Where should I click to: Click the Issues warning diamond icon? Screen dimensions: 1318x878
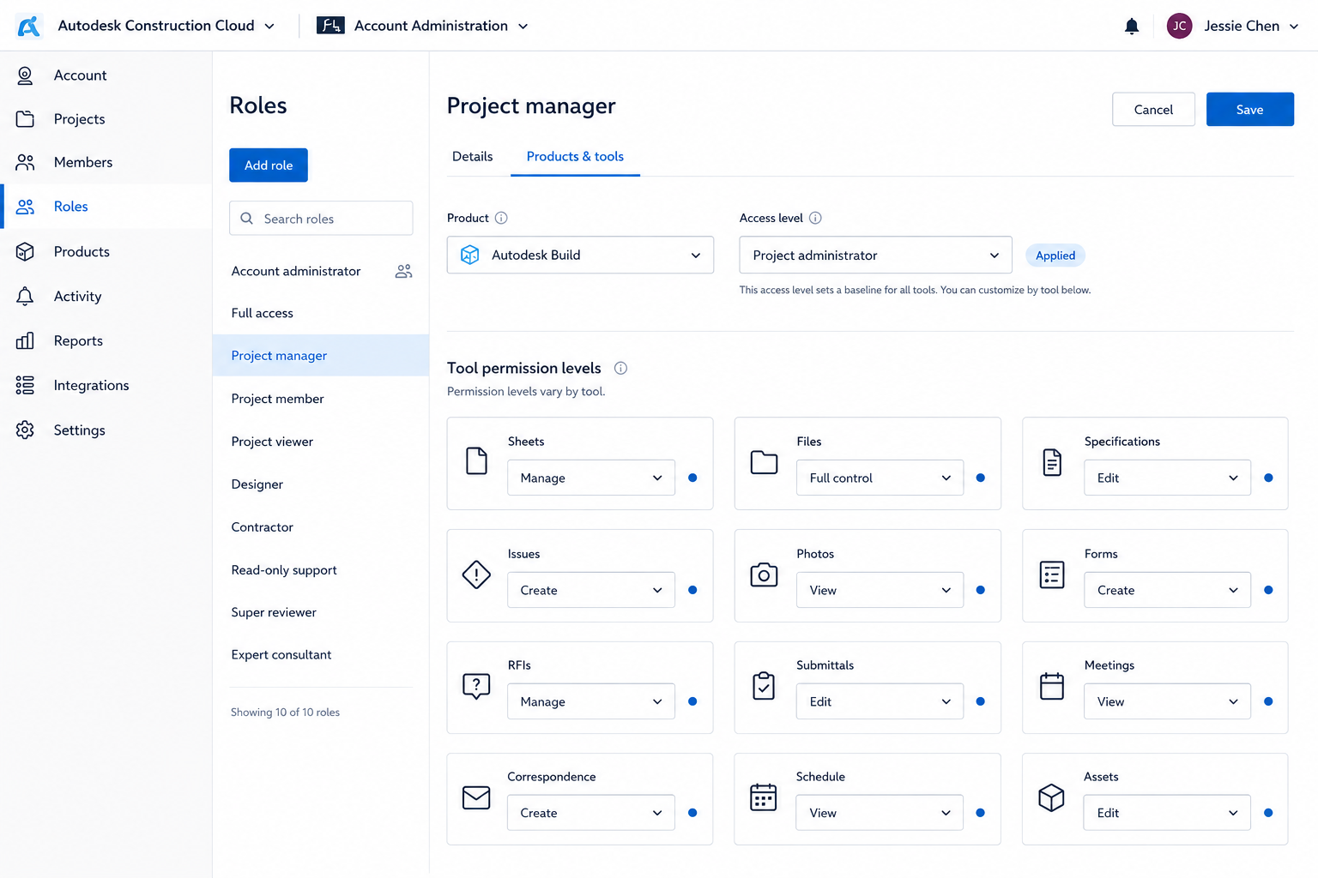tap(476, 574)
